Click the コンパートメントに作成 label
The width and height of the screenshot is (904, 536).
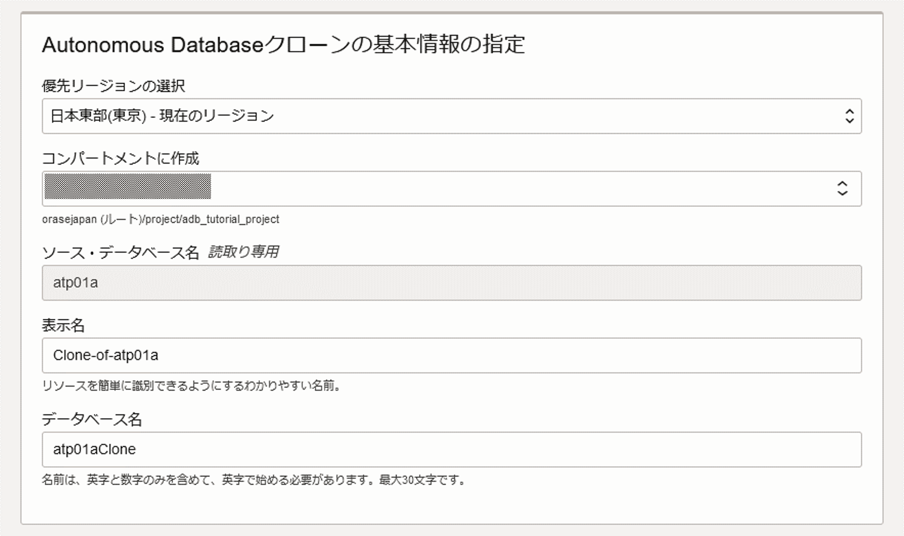tap(120, 158)
